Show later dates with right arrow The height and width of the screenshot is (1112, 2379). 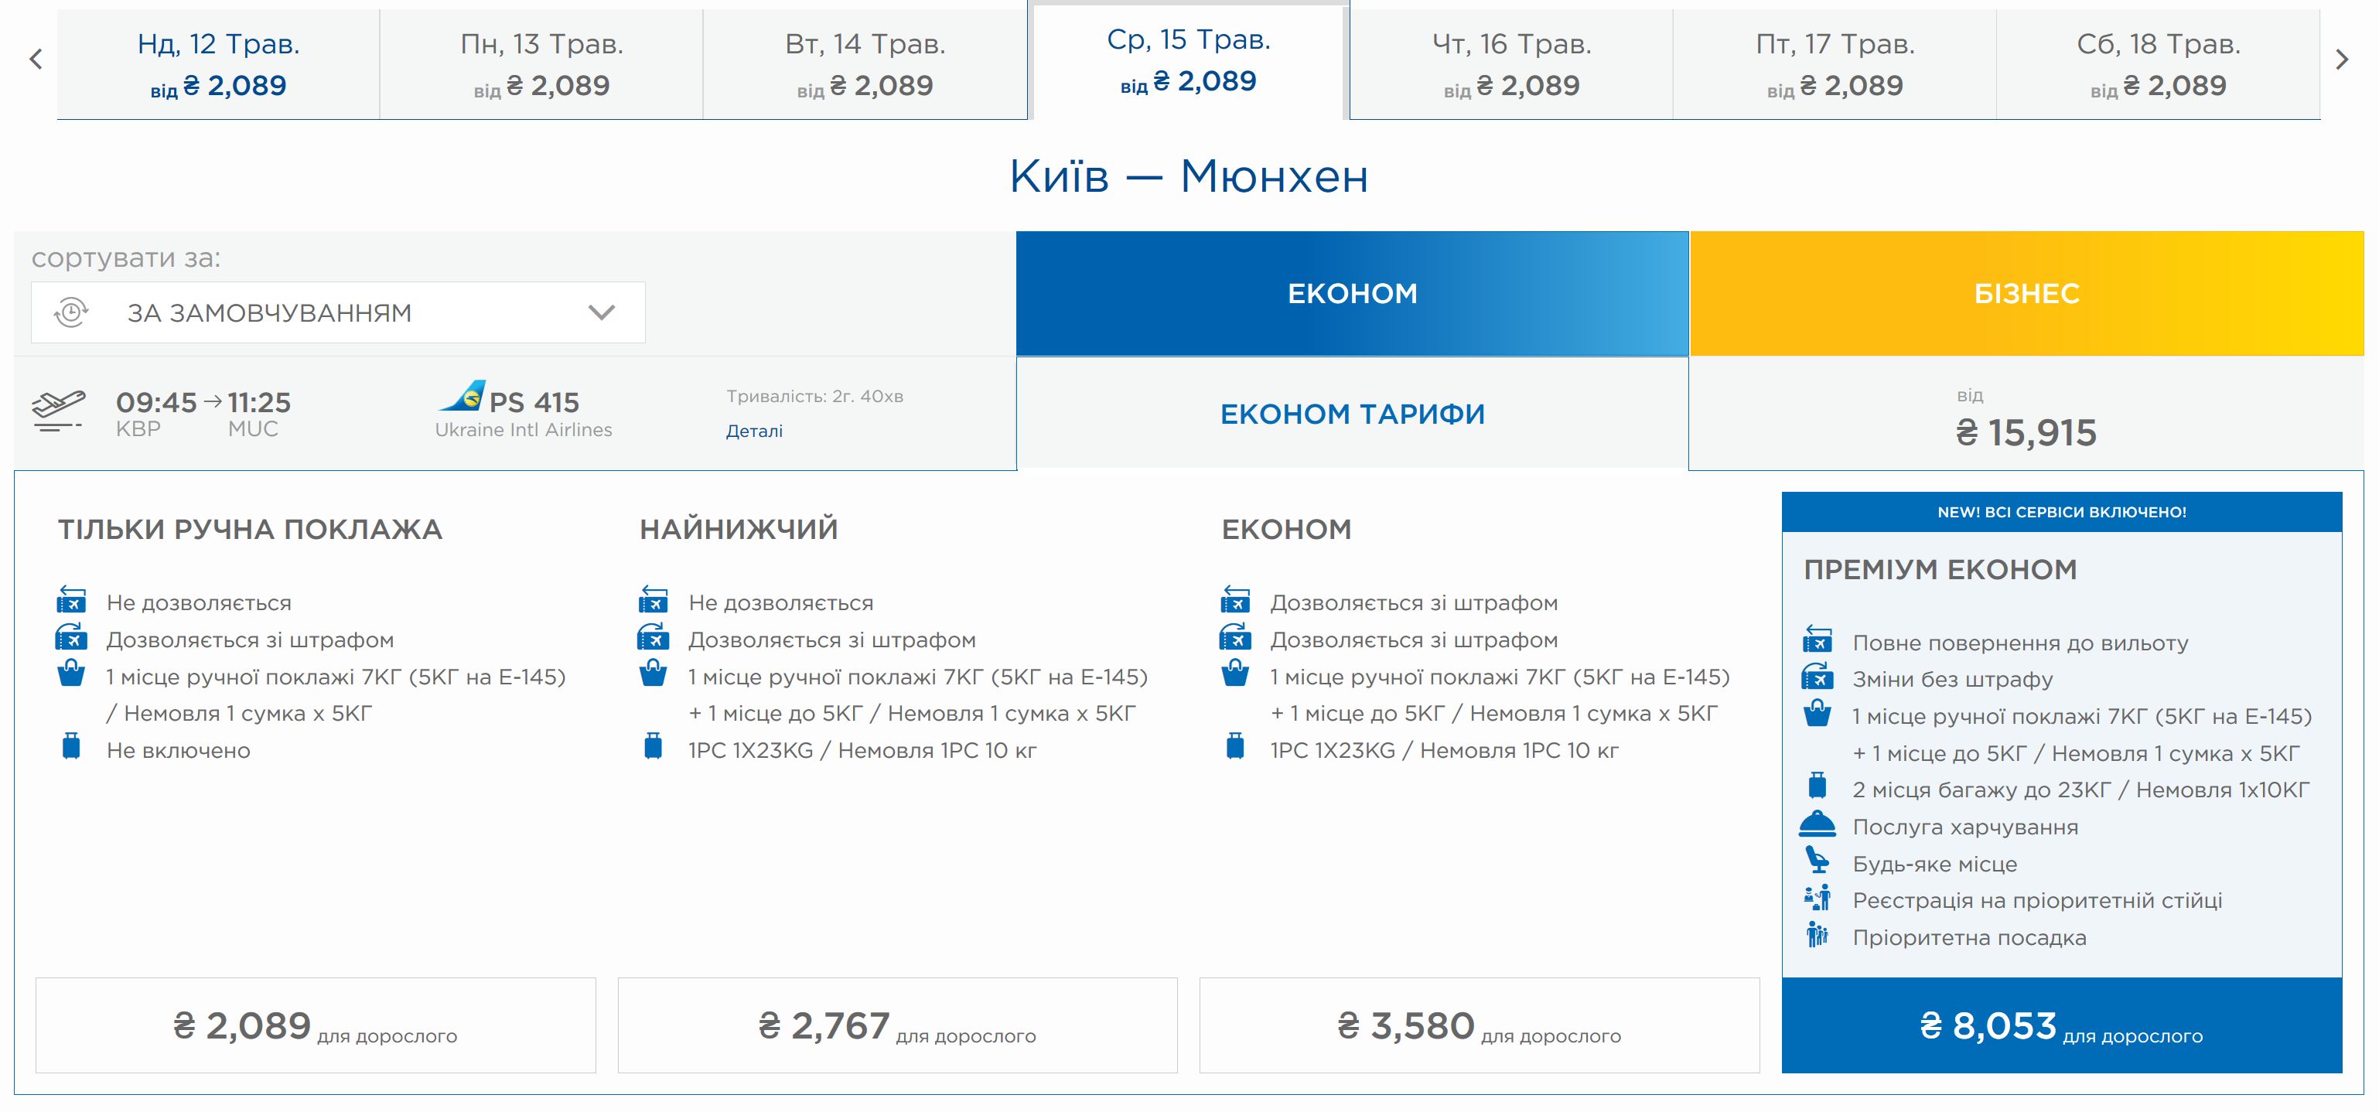(2341, 60)
